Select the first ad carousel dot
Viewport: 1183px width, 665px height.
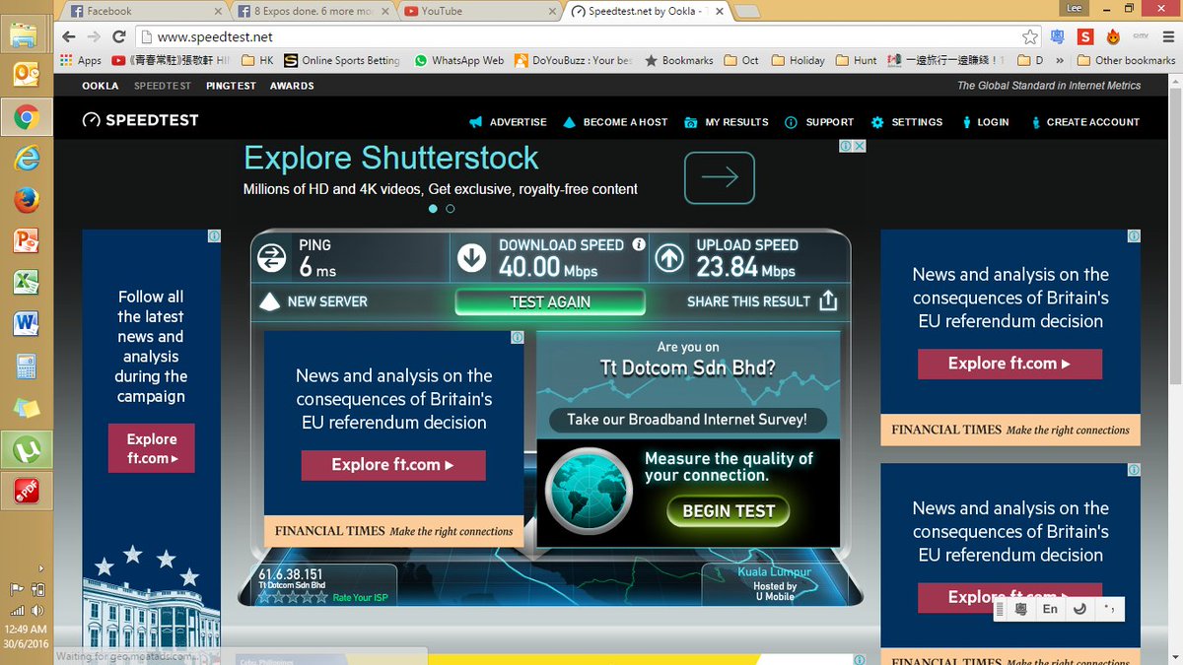pyautogui.click(x=432, y=209)
